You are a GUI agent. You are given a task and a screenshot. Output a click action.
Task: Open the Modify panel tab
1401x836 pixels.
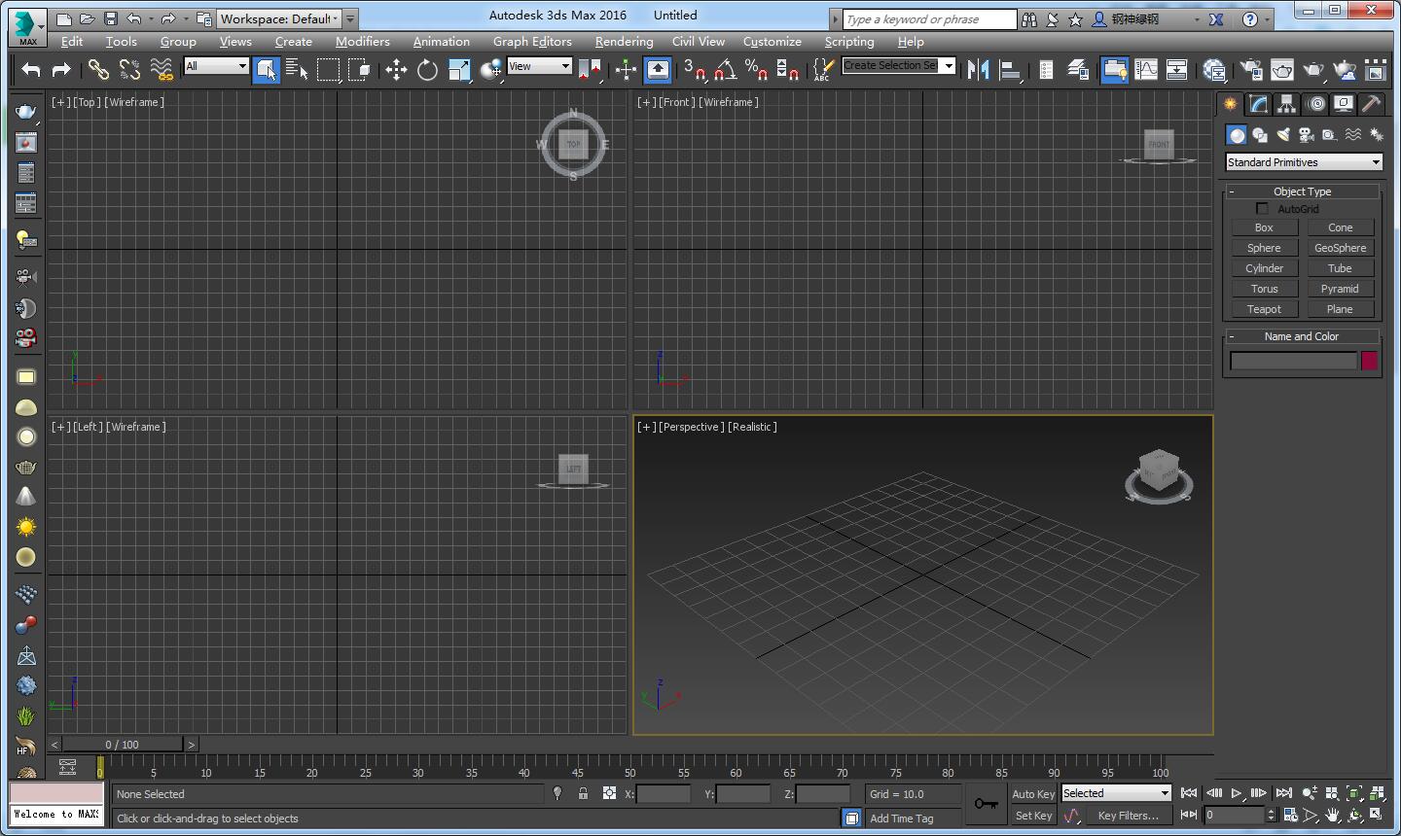pos(1259,104)
